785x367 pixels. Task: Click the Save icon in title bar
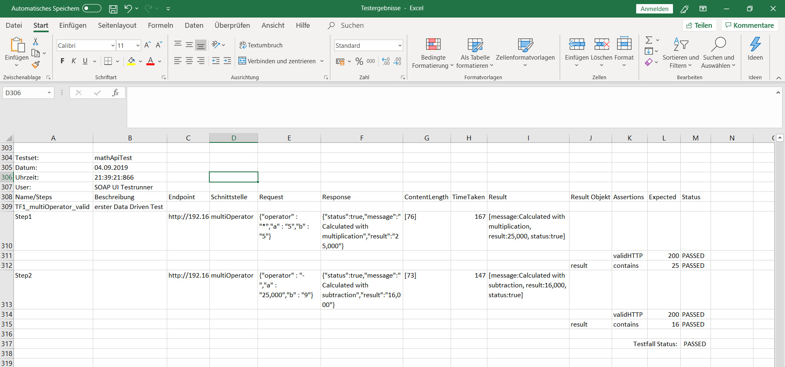tap(113, 9)
